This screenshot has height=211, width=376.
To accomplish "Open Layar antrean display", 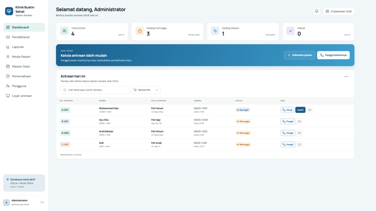I will (x=24, y=96).
